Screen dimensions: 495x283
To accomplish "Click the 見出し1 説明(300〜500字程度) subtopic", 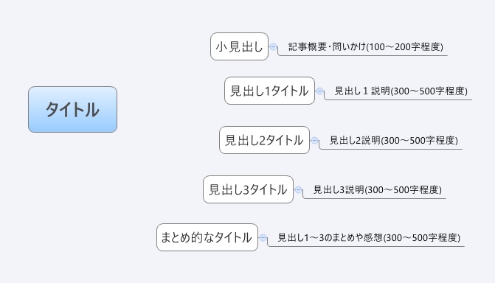I will [x=401, y=91].
